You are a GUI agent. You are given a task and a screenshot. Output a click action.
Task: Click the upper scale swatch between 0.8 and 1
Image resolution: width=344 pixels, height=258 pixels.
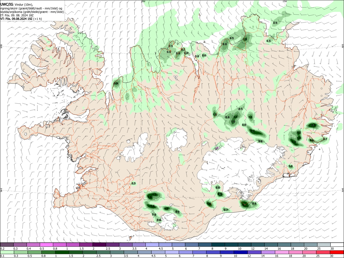click(x=59, y=245)
